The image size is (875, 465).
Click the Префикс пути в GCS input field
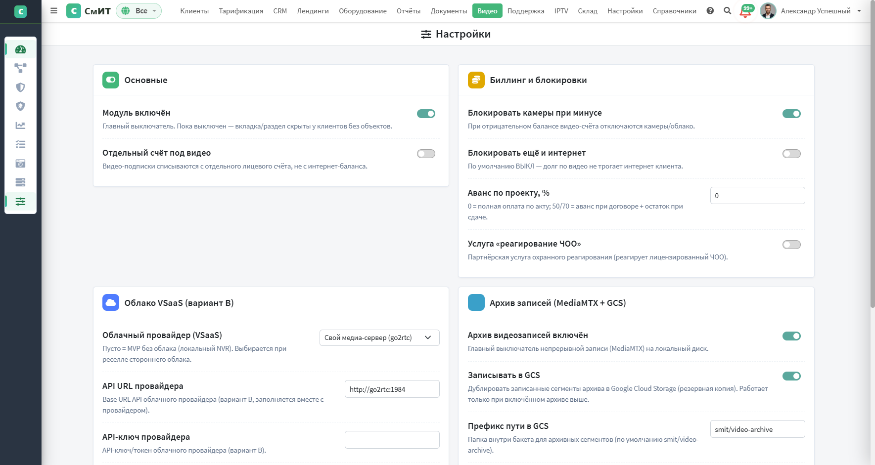pos(757,429)
